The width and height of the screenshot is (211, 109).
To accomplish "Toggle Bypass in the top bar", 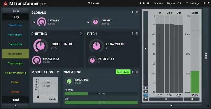I will tap(171, 3).
